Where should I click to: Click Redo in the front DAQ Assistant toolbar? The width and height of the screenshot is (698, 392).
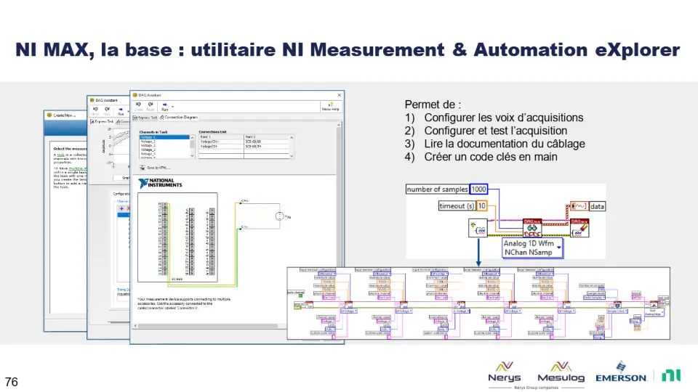pyautogui.click(x=151, y=107)
